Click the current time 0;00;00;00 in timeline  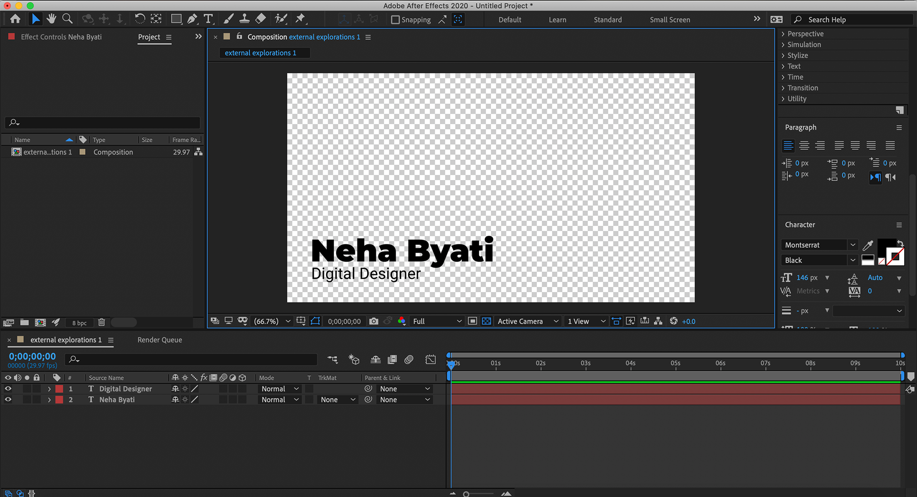[x=32, y=356]
